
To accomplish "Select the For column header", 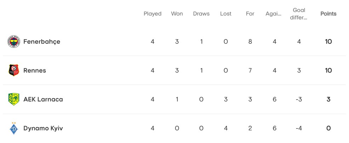I will [x=250, y=14].
